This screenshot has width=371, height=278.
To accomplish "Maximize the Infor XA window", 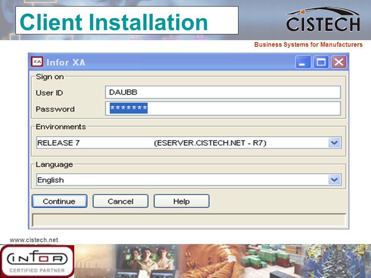I will 321,62.
